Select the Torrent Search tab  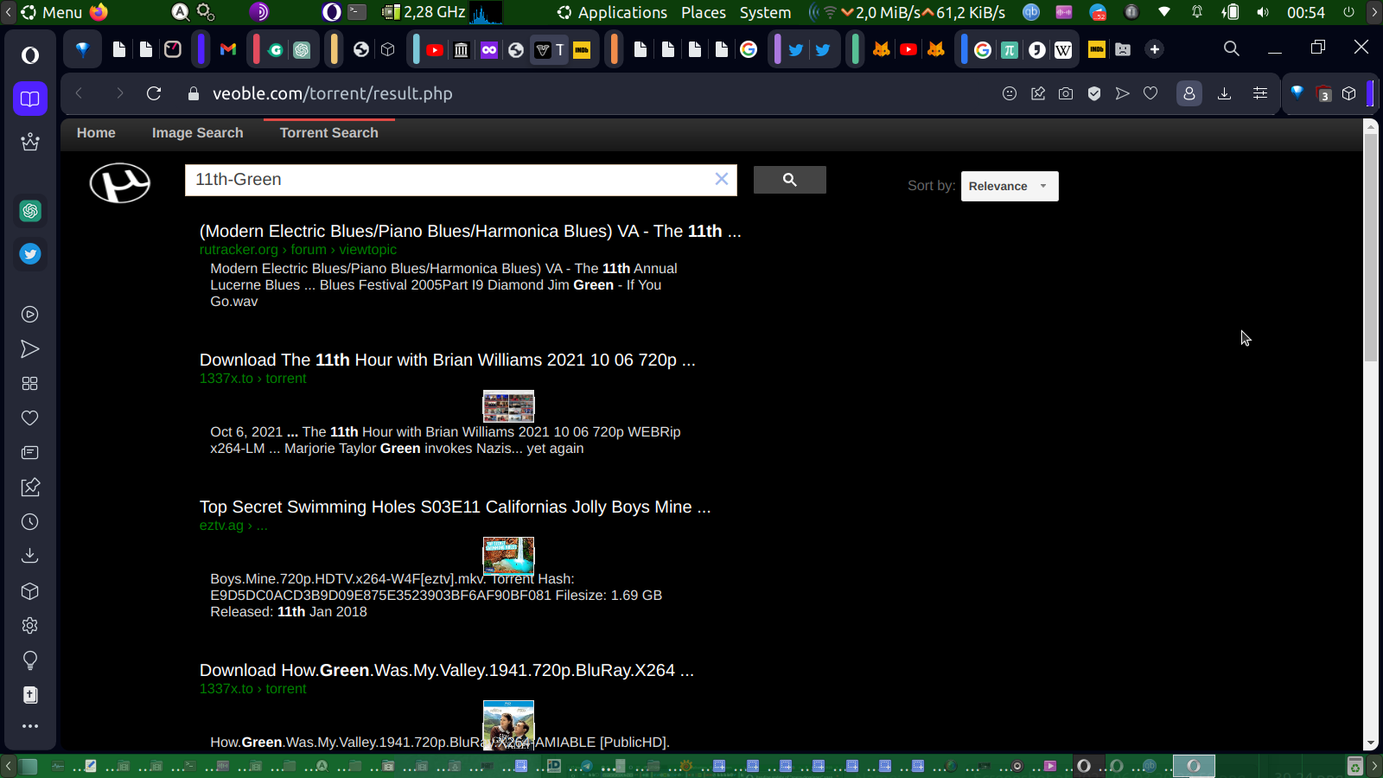[x=329, y=133]
